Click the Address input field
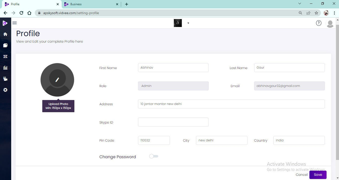The width and height of the screenshot is (339, 180). tap(231, 104)
